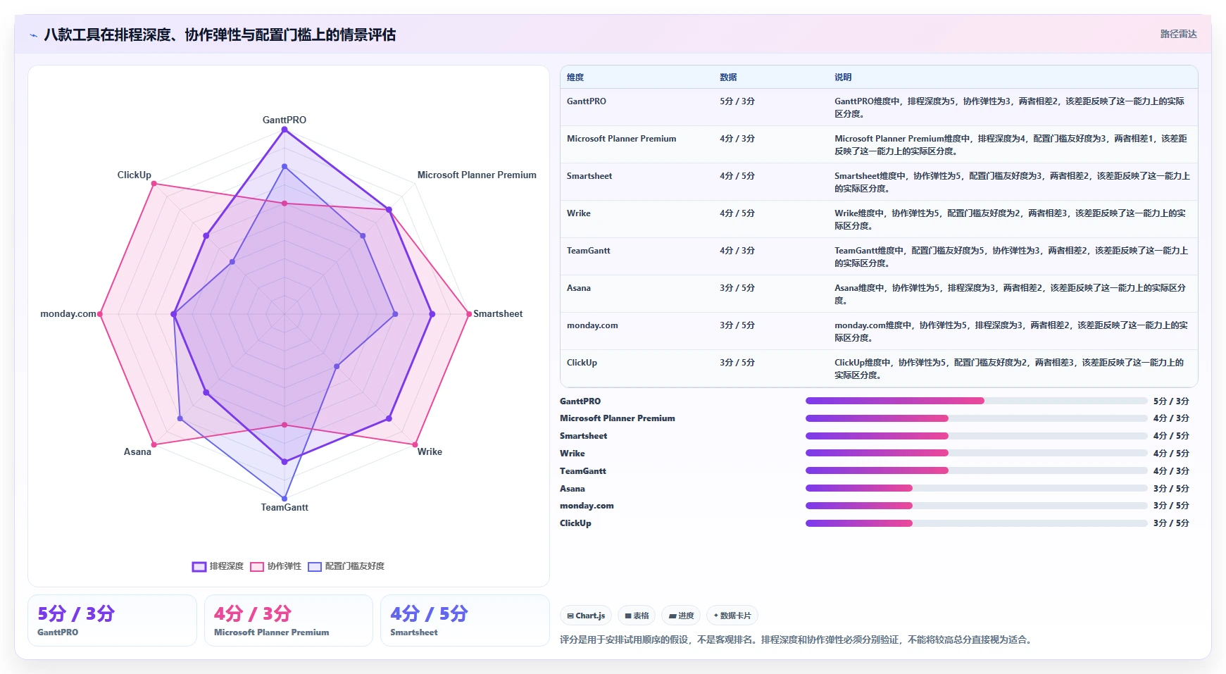Click the Smartsheet description in 说明 column

pyautogui.click(x=1012, y=182)
